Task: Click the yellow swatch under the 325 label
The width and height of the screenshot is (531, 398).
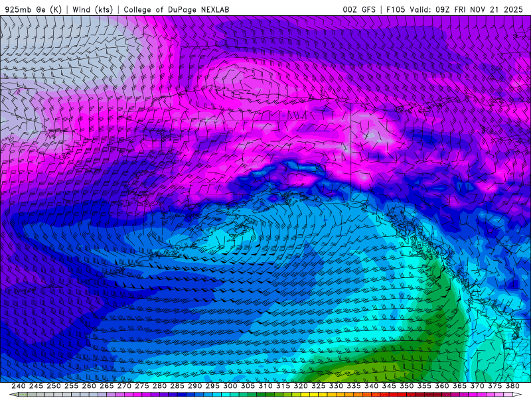Action: click(314, 395)
